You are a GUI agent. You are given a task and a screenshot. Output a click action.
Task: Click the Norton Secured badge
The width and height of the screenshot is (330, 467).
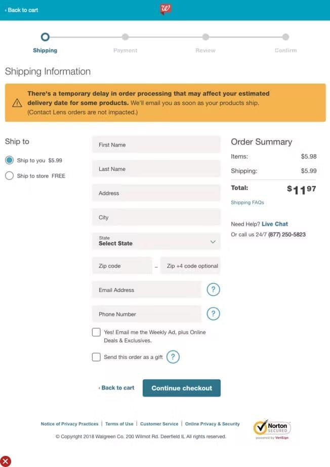(272, 429)
